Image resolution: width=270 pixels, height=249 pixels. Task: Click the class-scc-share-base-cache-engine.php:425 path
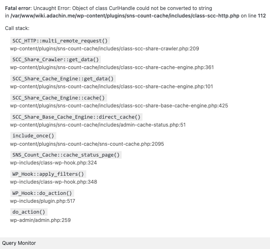point(119,106)
